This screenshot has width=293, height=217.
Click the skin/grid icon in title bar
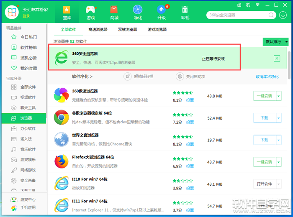(x=239, y=5)
